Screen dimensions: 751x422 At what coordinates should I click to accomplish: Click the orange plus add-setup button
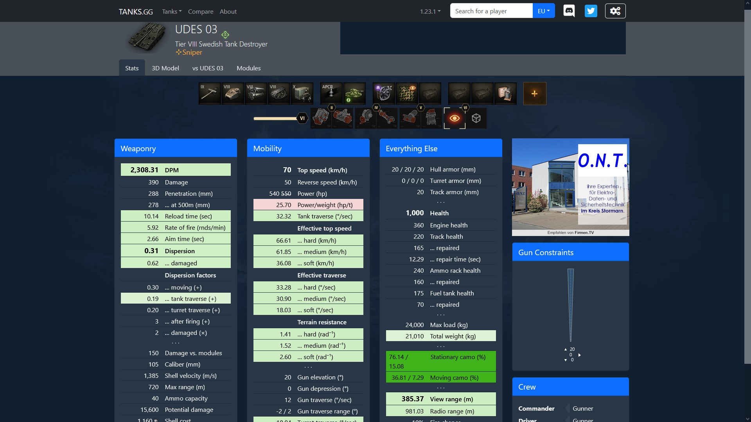click(x=534, y=93)
